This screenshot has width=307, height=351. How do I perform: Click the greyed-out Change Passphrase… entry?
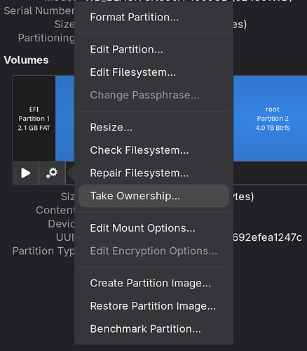tap(153, 95)
